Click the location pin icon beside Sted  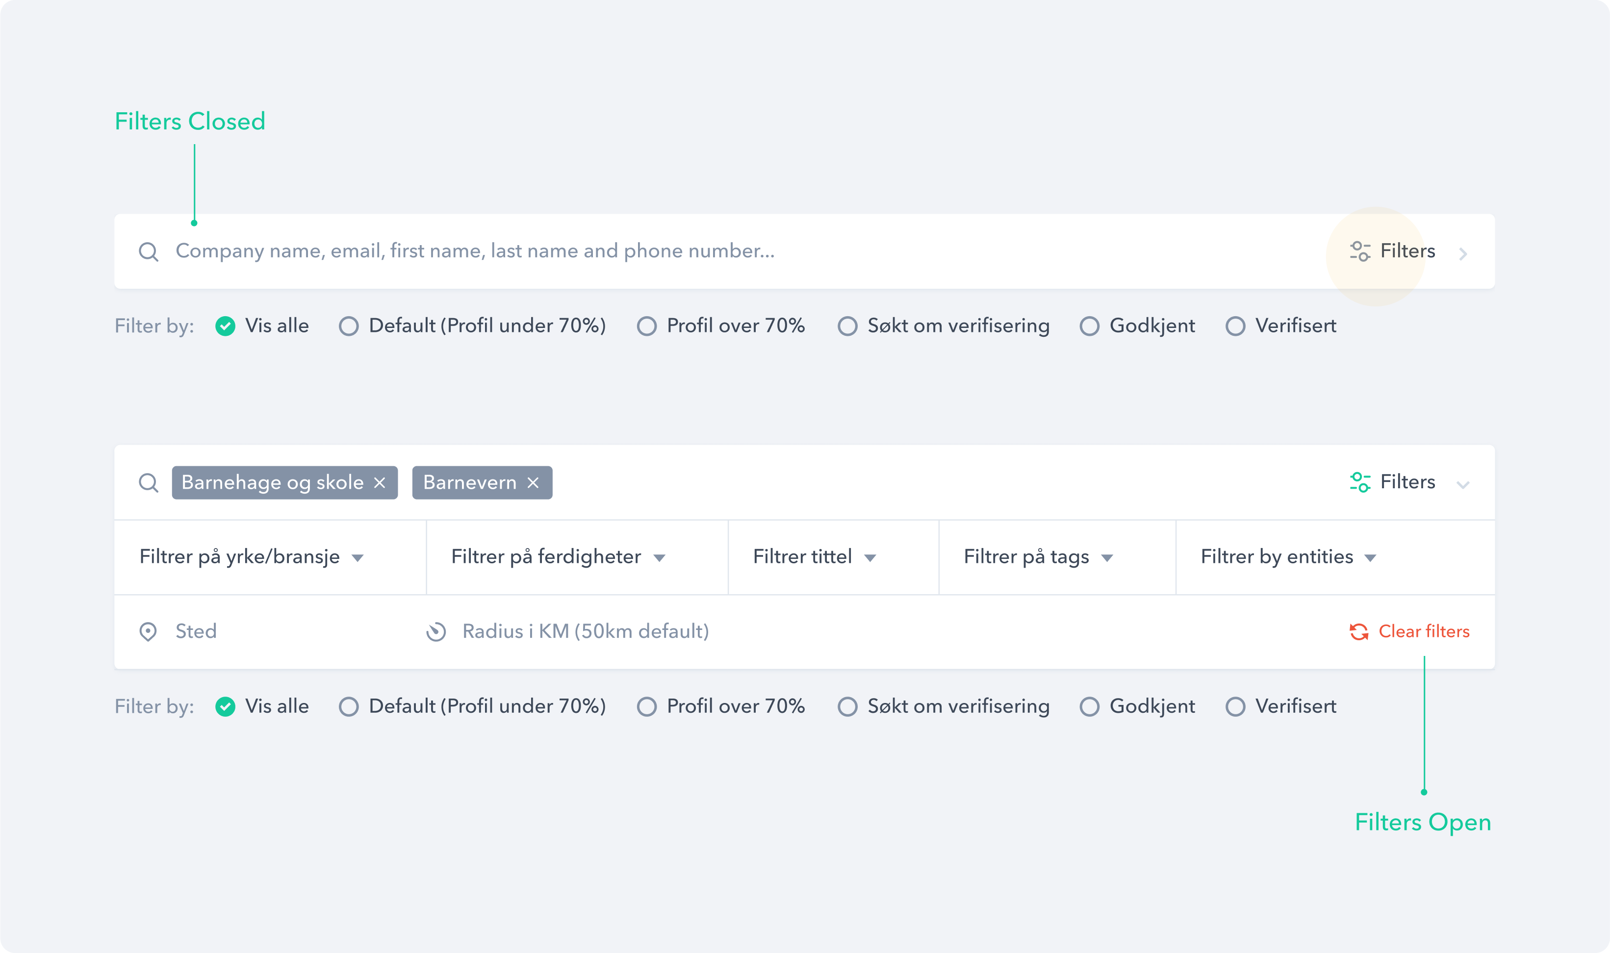(149, 632)
